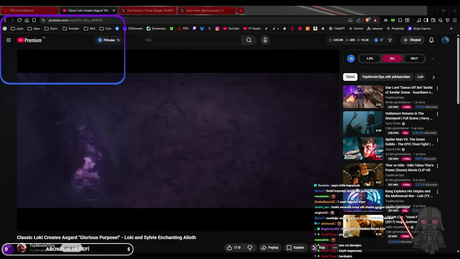The image size is (460, 259).
Task: Open the browser main menu icon
Action: tap(455, 20)
